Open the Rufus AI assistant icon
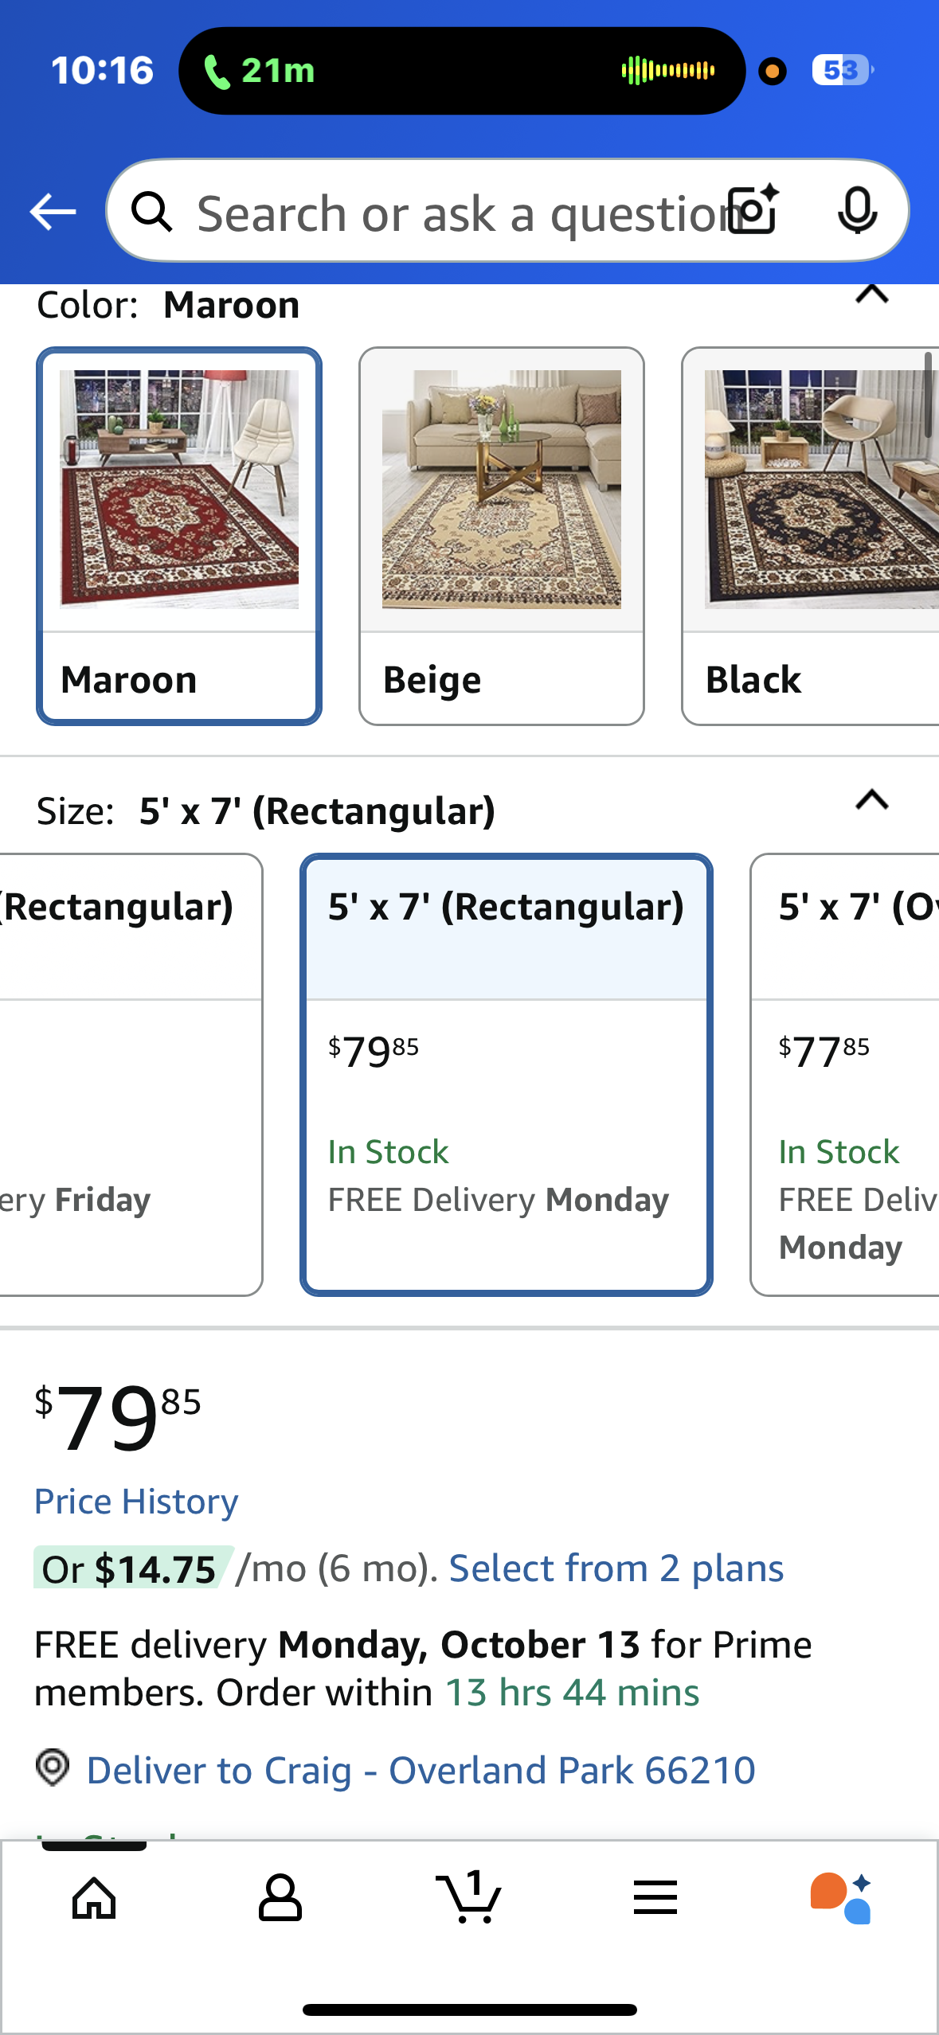 click(842, 1898)
